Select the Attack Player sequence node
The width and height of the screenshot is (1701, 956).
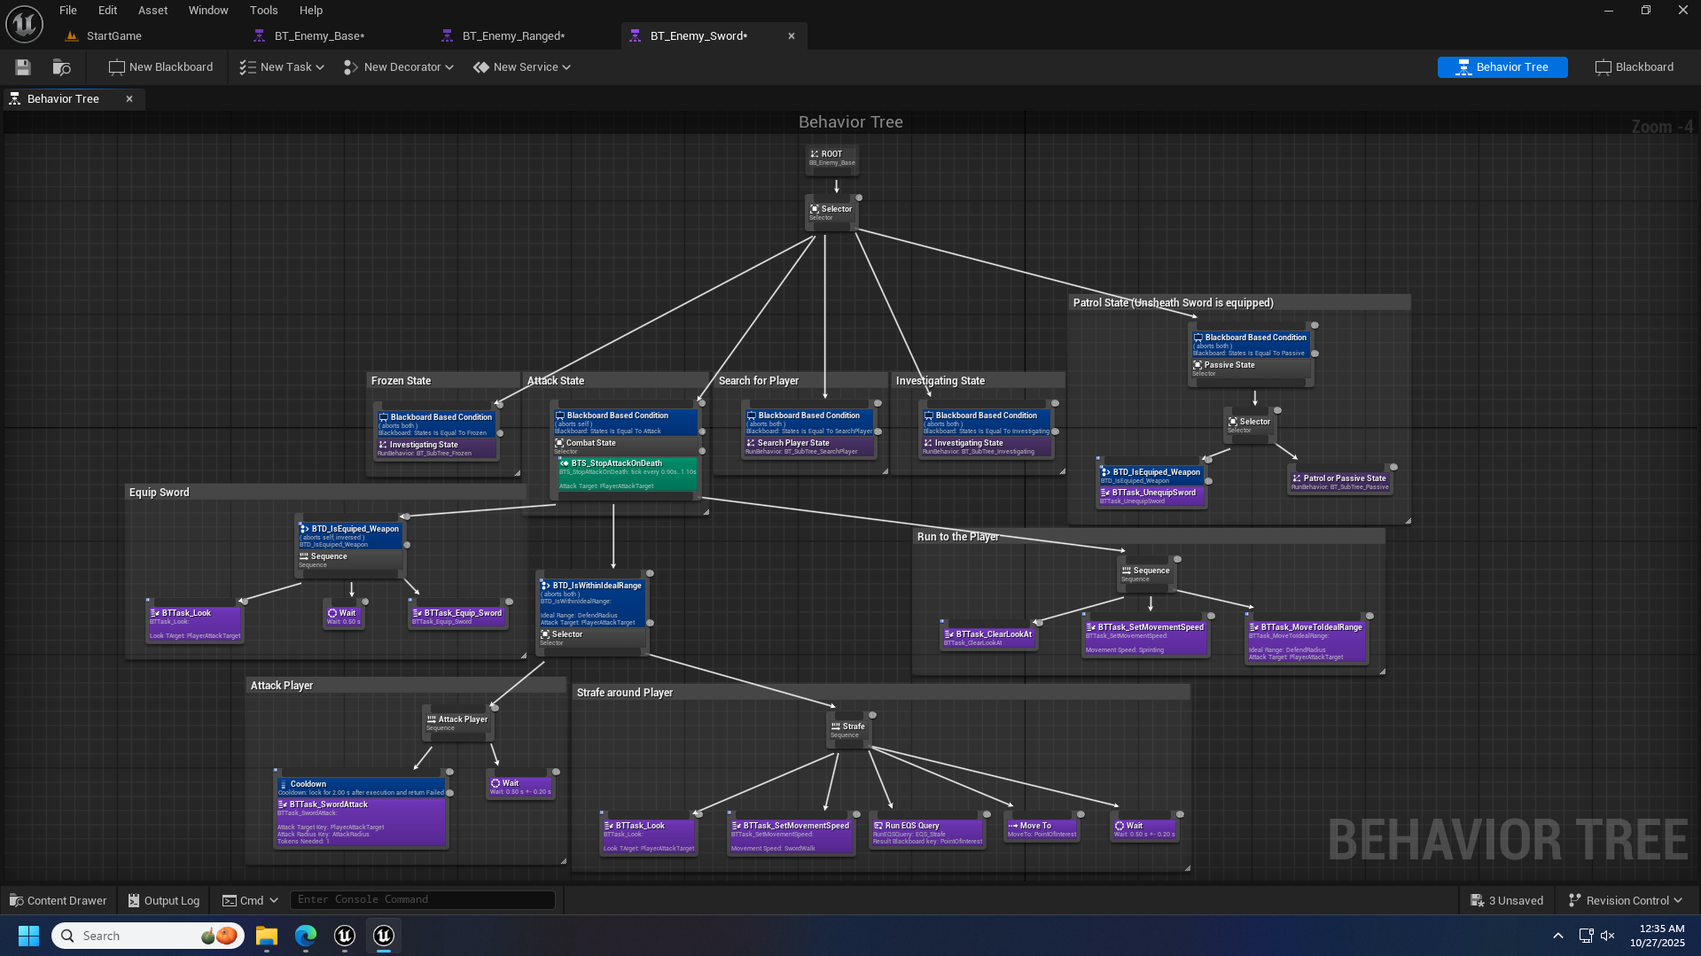tap(457, 723)
